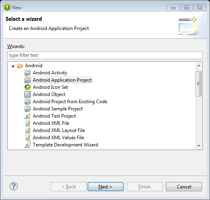Select the Android XML File entry

click(51, 123)
